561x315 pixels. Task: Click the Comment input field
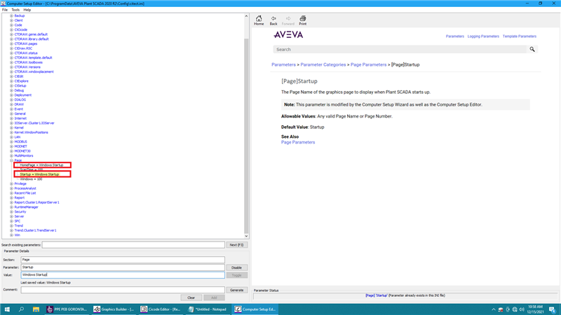pyautogui.click(x=123, y=290)
